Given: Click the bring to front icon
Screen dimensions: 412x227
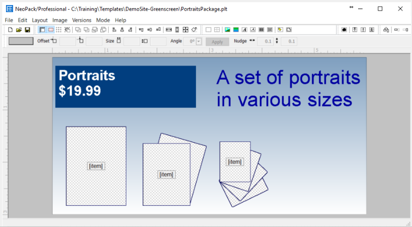Looking at the screenshot, I should tap(95, 30).
